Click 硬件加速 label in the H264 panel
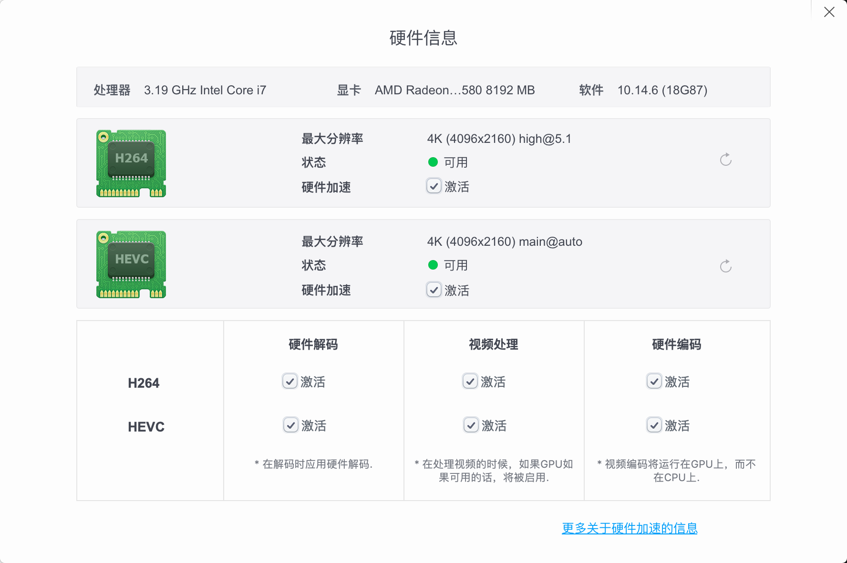Viewport: 847px width, 563px height. [326, 187]
